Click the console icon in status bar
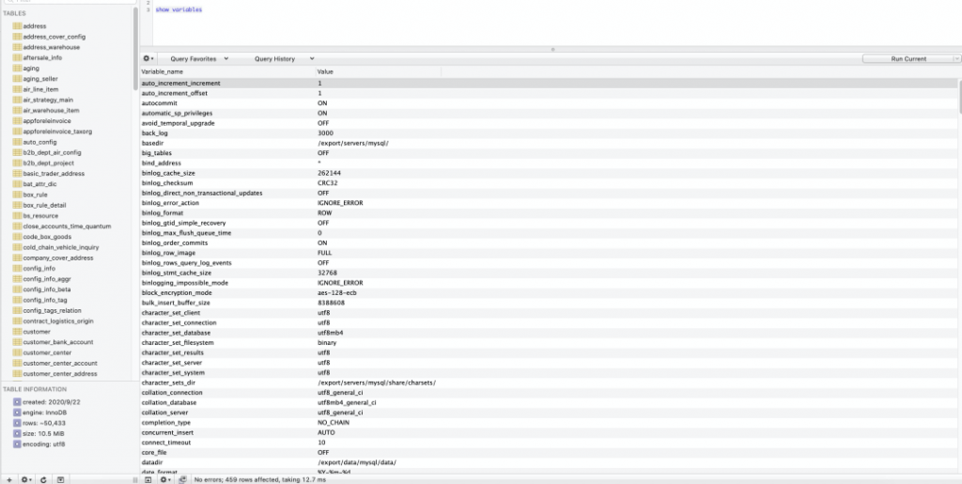The image size is (962, 484). pyautogui.click(x=182, y=479)
